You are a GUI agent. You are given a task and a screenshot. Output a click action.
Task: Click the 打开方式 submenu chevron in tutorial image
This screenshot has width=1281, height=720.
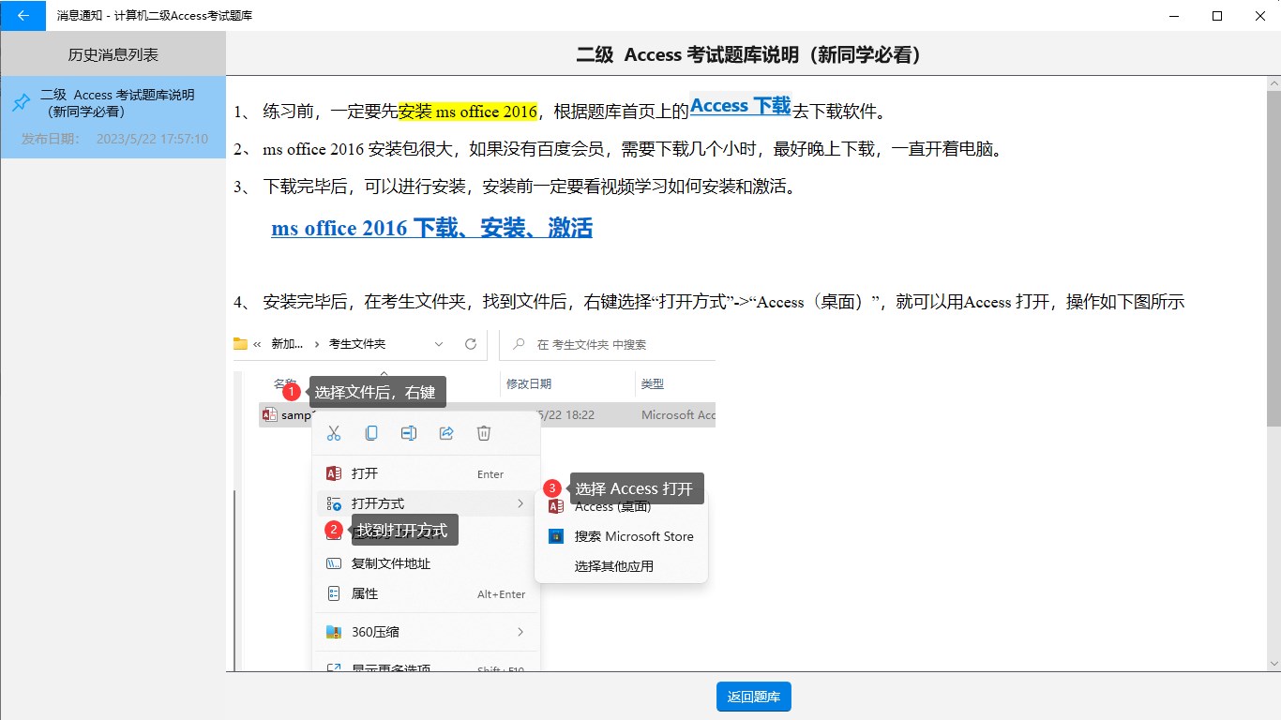(520, 503)
